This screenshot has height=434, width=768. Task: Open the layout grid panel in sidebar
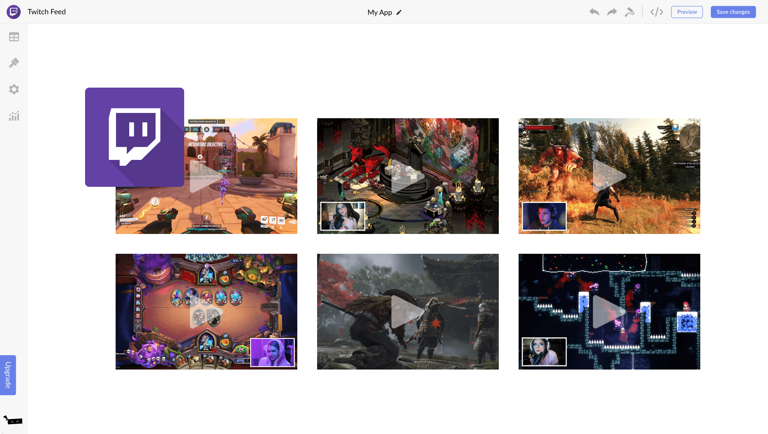pyautogui.click(x=14, y=37)
